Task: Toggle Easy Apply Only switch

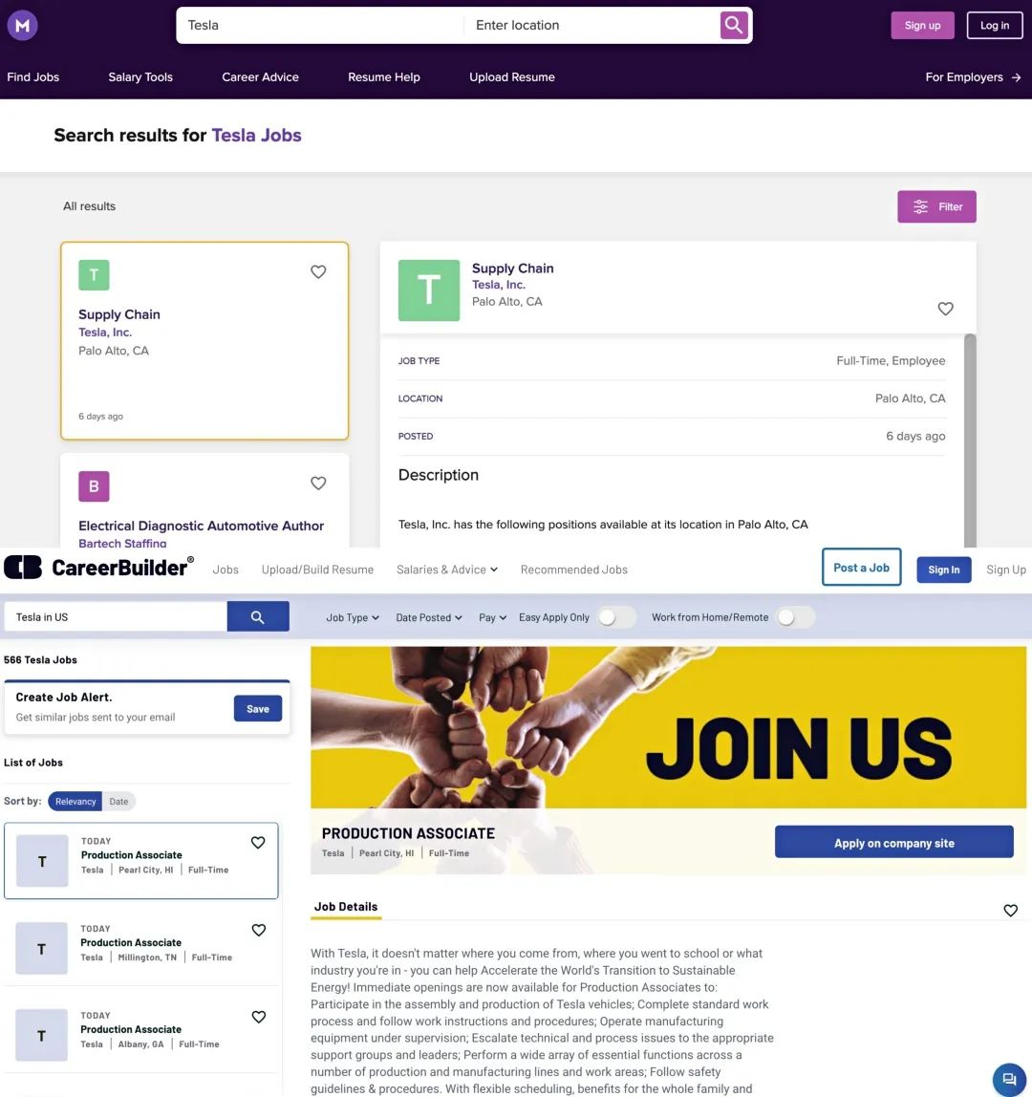Action: coord(615,617)
